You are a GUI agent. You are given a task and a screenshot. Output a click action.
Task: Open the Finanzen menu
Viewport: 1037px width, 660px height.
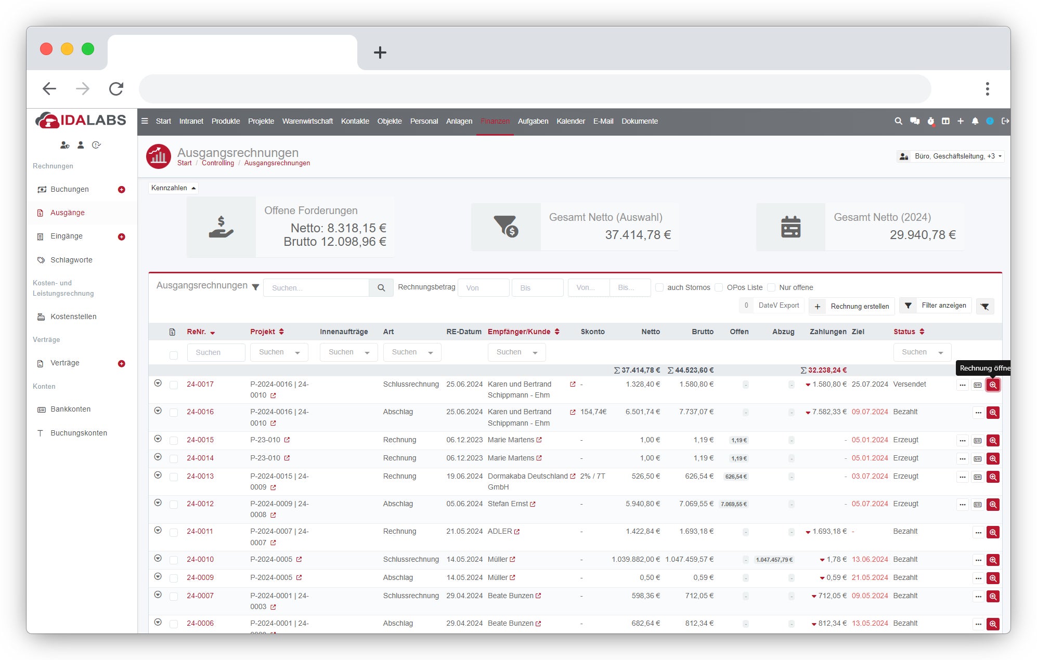pyautogui.click(x=495, y=121)
